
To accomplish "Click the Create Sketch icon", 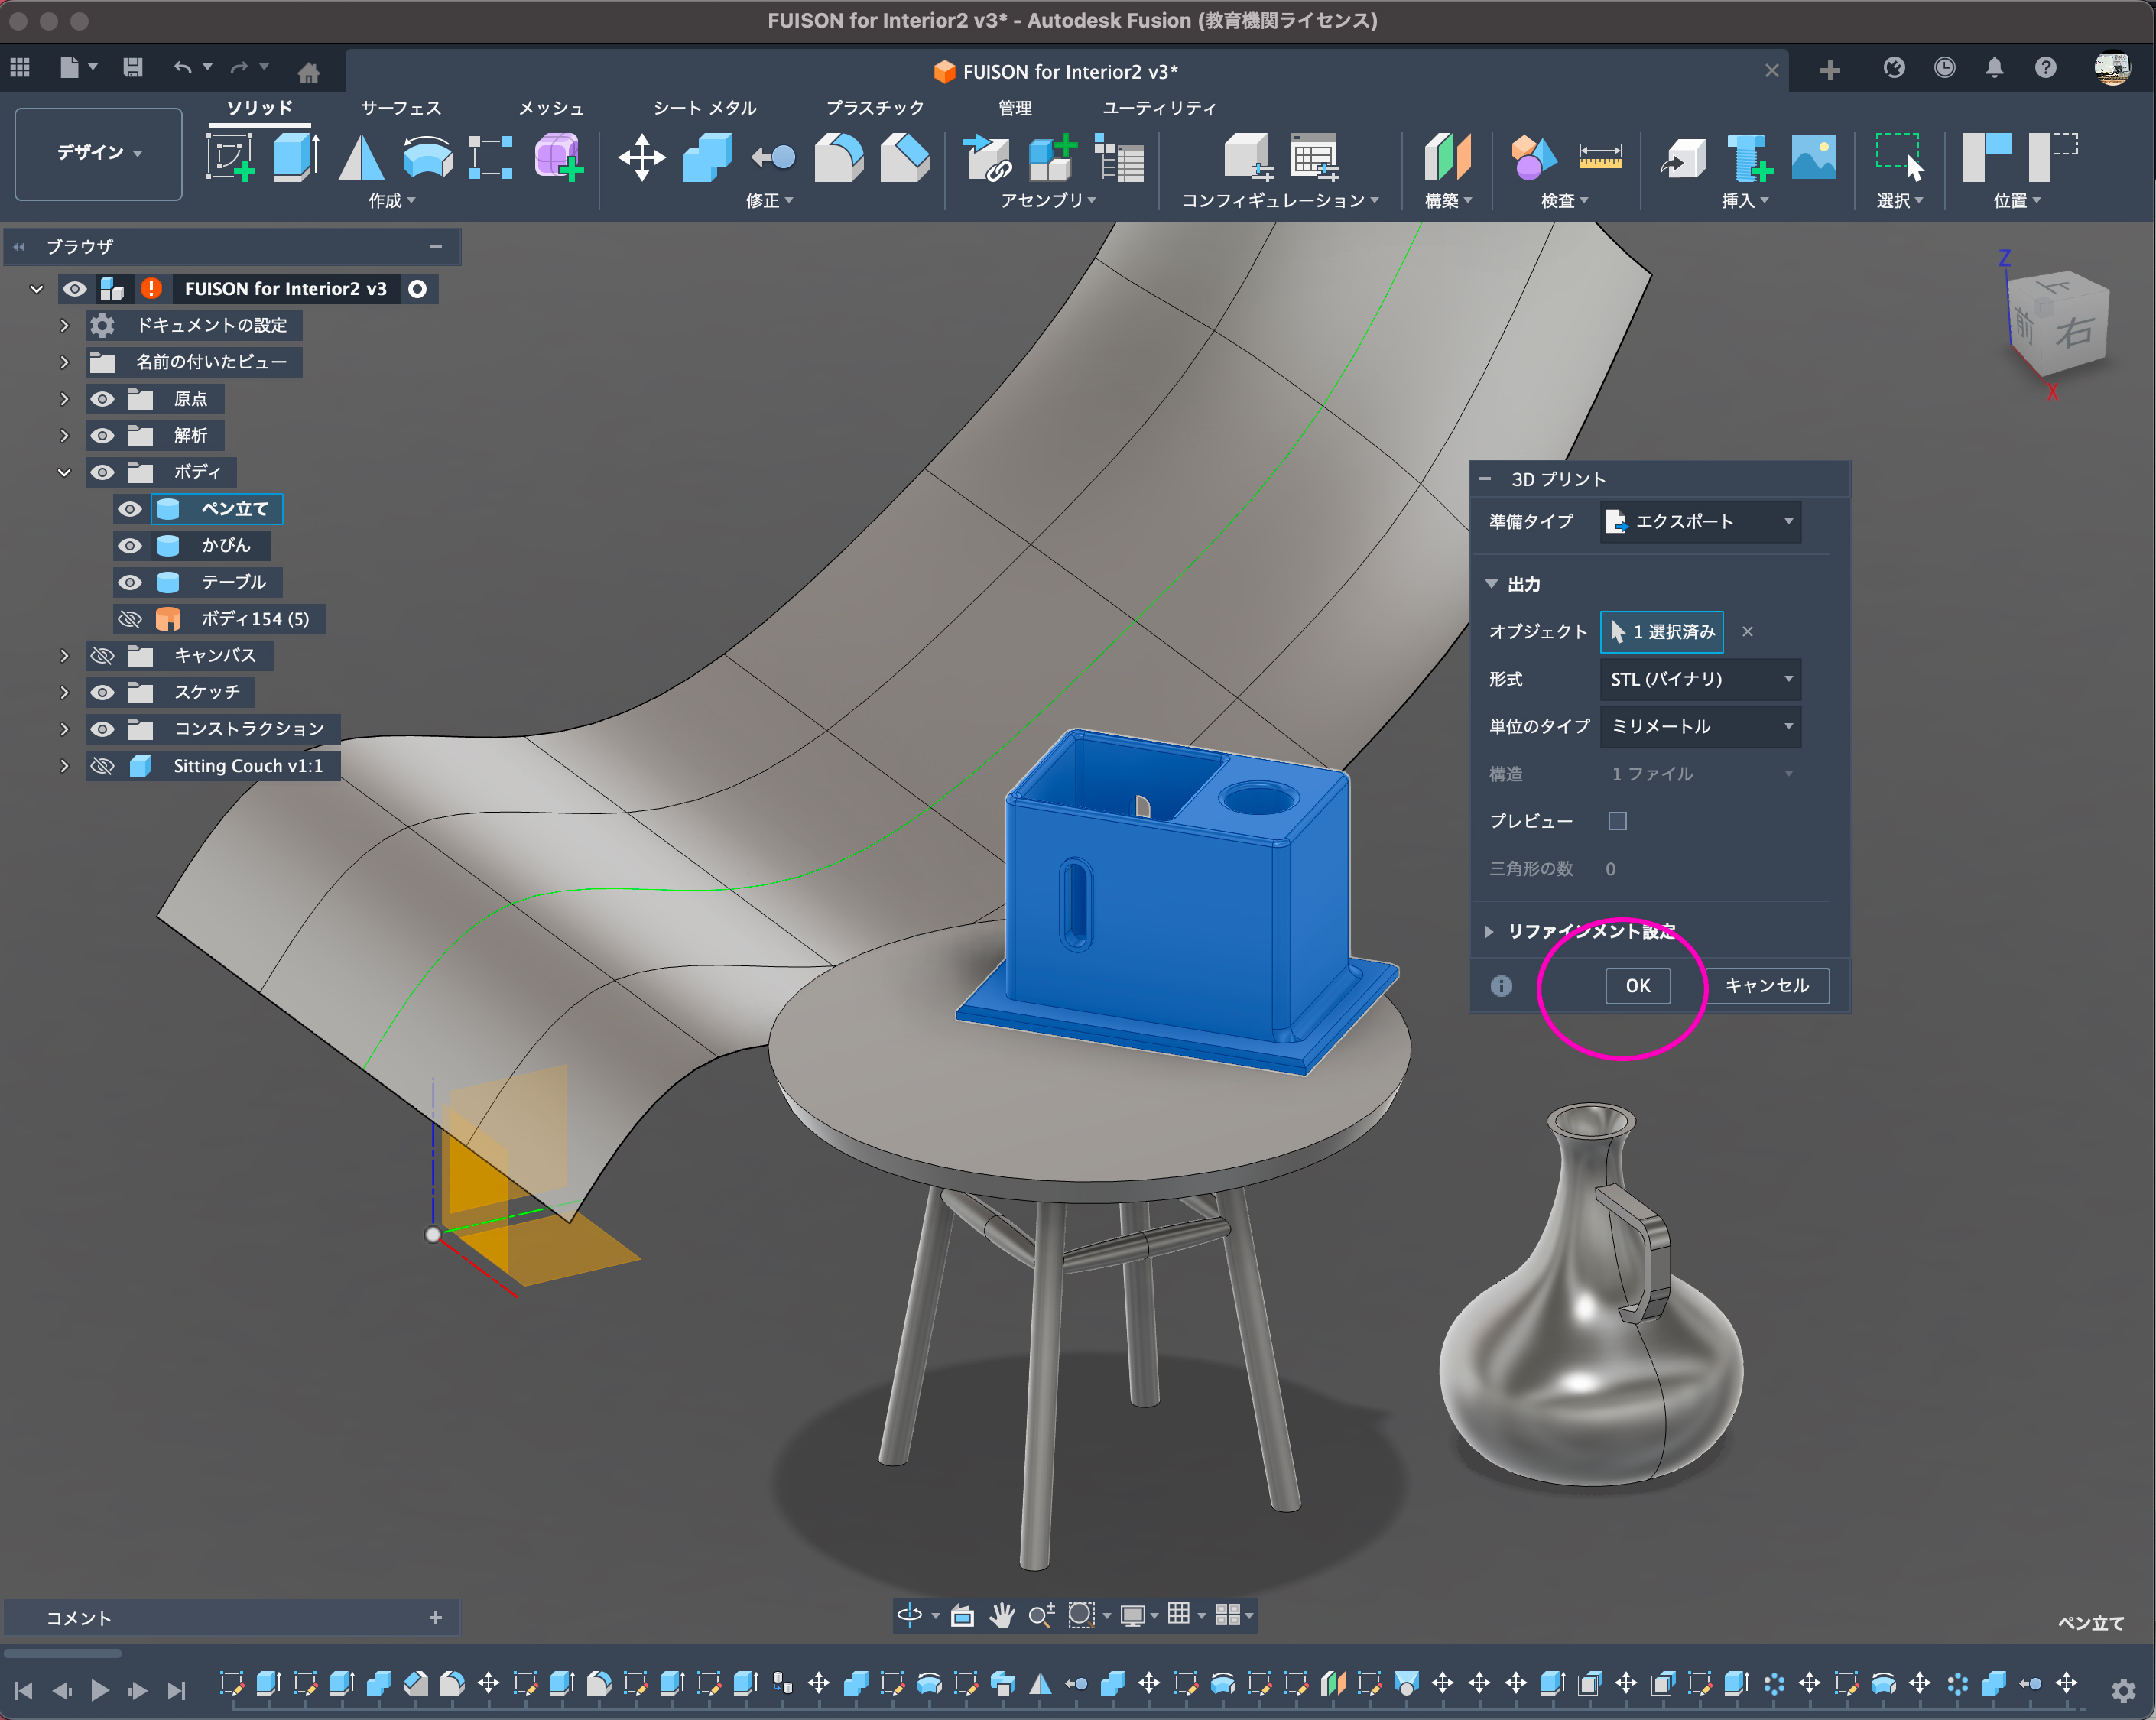I will coord(231,157).
